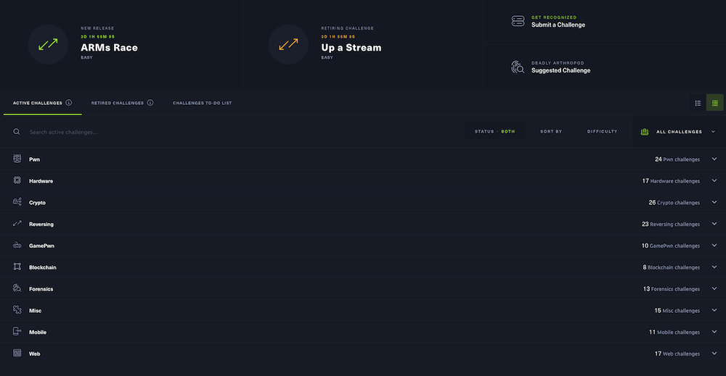Click the Hardware chip icon
The height and width of the screenshot is (376, 726).
click(17, 181)
